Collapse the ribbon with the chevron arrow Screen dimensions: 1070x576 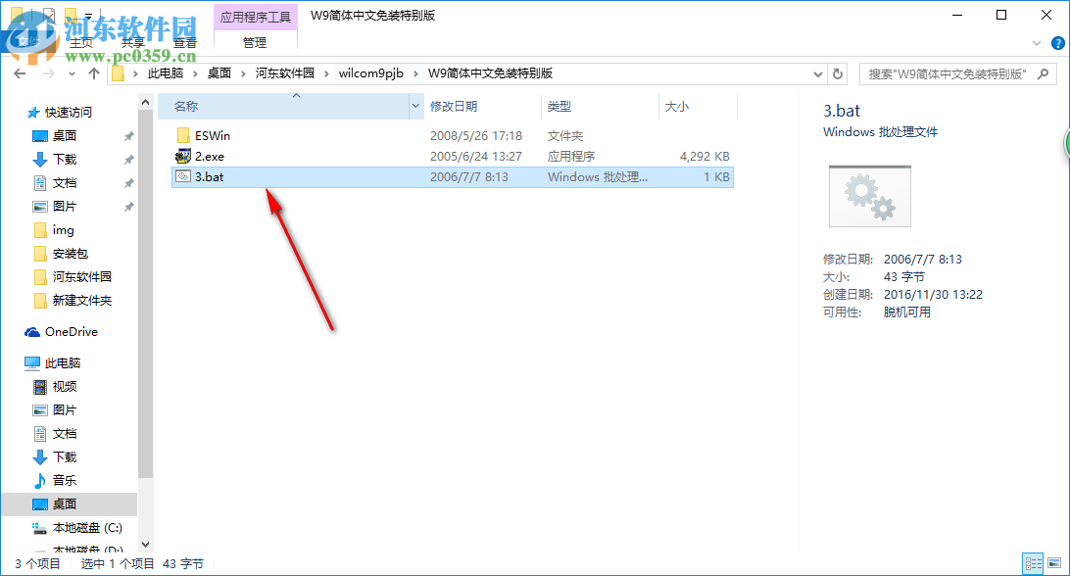1036,42
